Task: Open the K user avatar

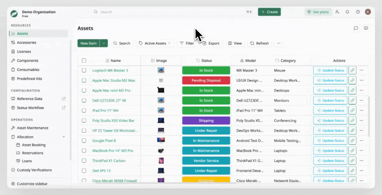Action: 368,12
